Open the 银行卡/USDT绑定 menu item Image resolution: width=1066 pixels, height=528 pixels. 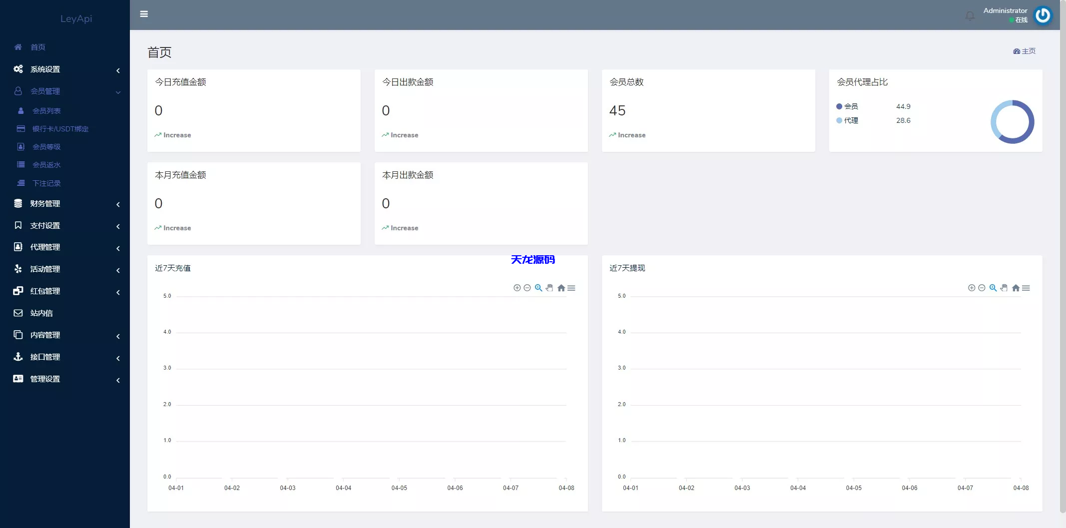point(60,128)
